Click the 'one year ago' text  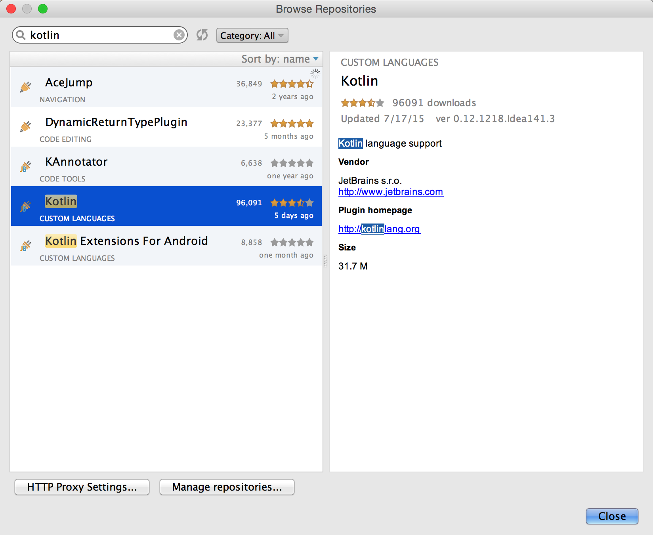290,176
